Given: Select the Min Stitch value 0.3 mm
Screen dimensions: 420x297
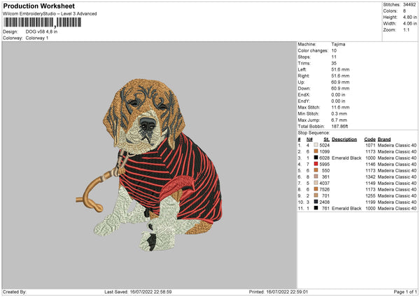Looking at the screenshot, I should 339,113.
